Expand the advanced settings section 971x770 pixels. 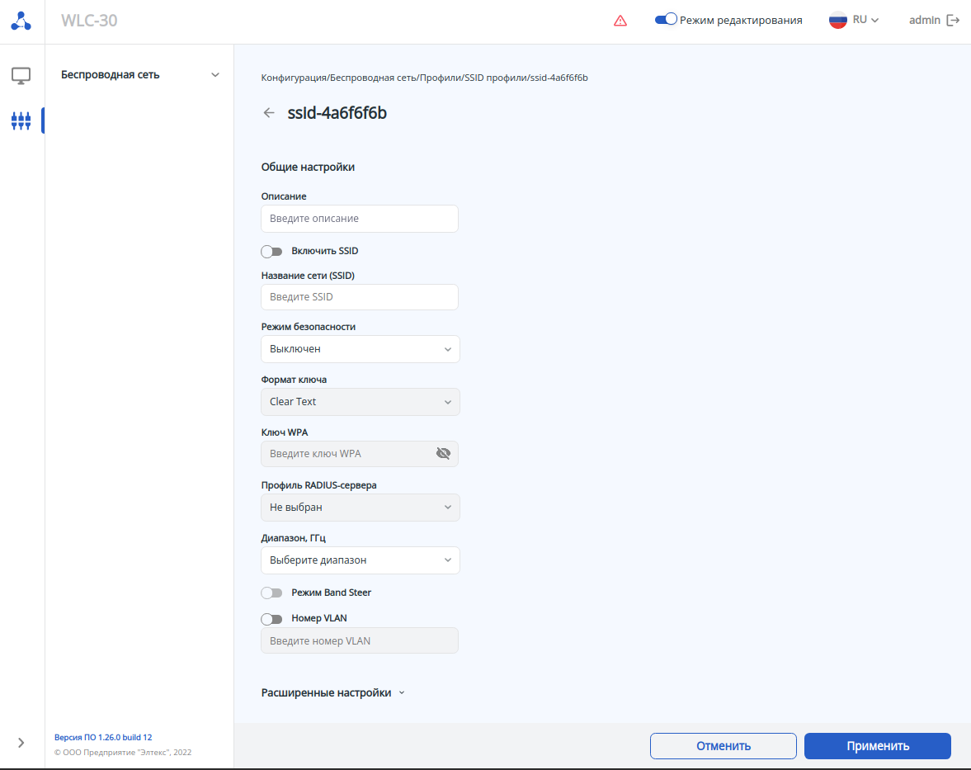point(332,693)
